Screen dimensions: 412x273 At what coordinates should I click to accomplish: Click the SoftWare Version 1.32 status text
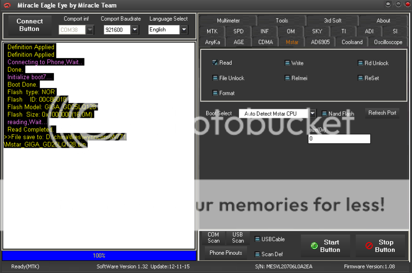coord(122,267)
